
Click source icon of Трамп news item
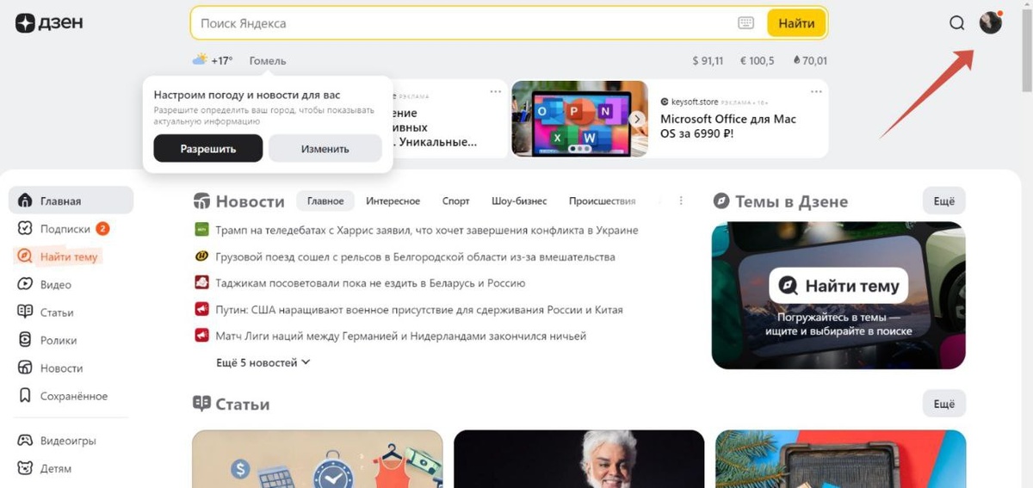coord(201,230)
